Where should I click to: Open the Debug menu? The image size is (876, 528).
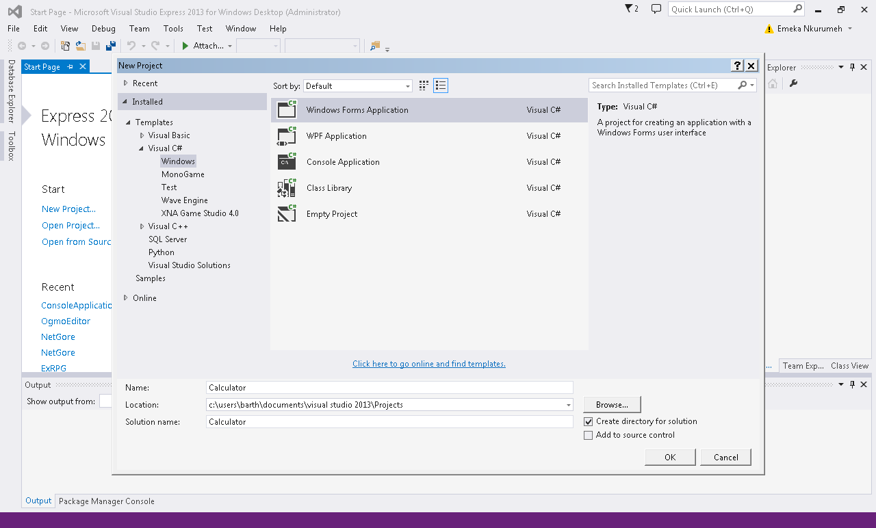pyautogui.click(x=103, y=29)
